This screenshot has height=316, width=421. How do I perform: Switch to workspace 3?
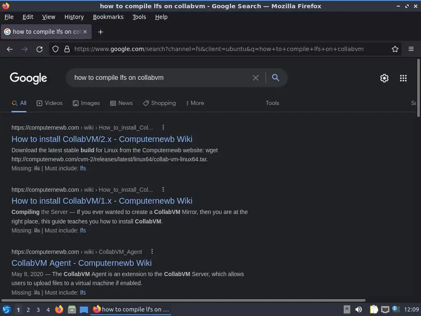click(x=38, y=310)
